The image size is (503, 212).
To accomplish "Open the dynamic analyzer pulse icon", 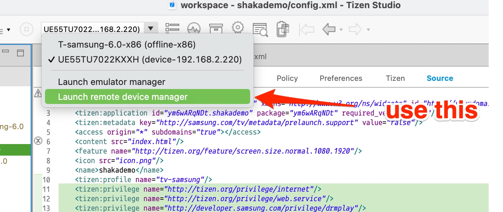I will (x=194, y=29).
